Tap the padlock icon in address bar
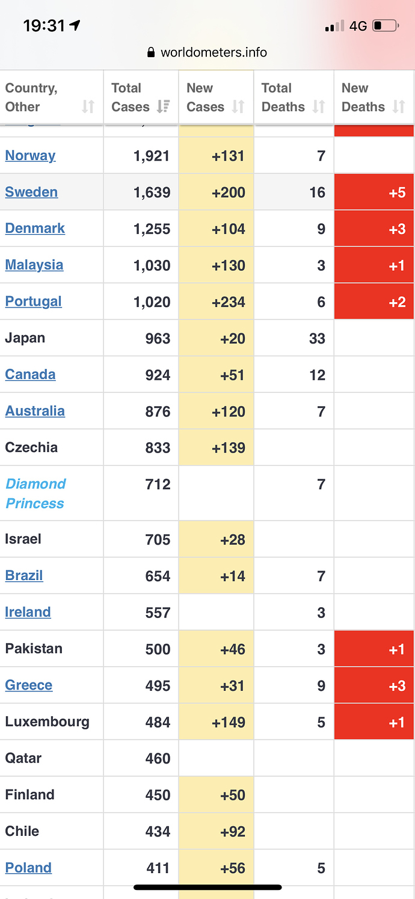 [x=151, y=52]
